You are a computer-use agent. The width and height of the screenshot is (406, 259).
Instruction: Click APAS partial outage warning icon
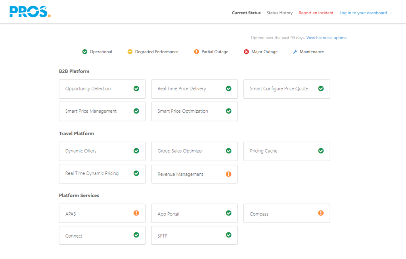(x=136, y=213)
